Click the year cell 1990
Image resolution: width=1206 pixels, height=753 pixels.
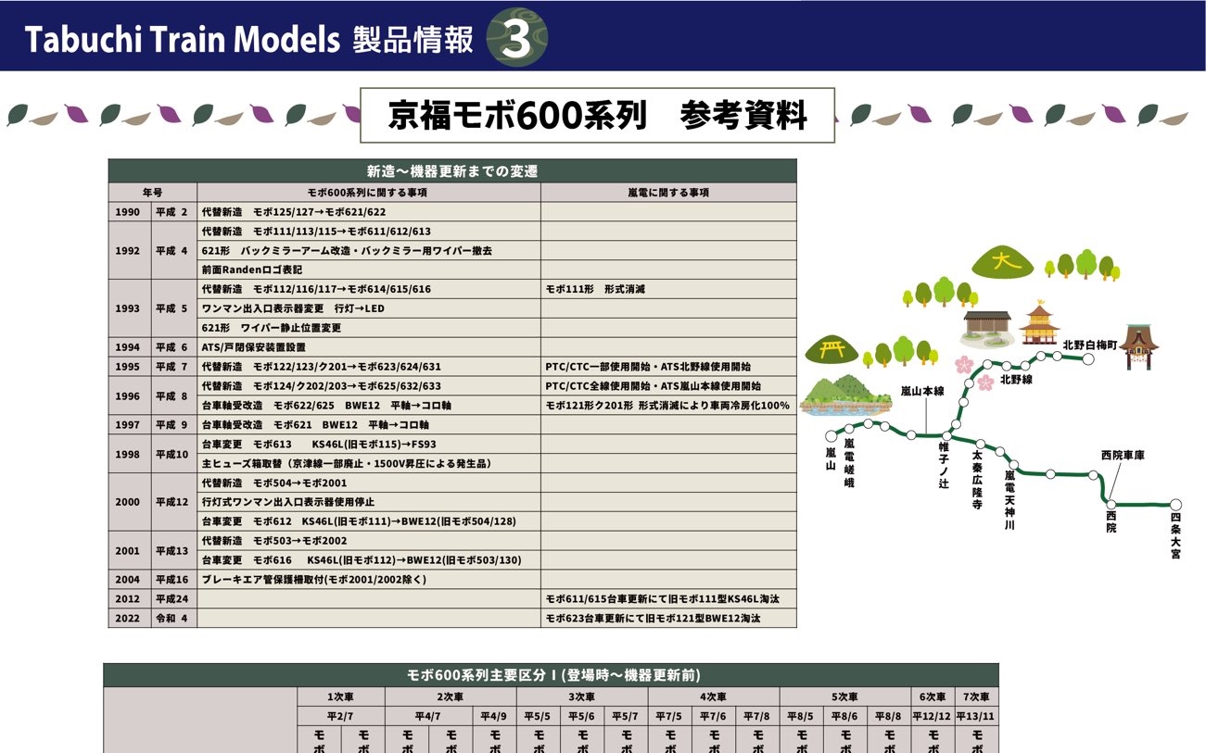point(129,212)
